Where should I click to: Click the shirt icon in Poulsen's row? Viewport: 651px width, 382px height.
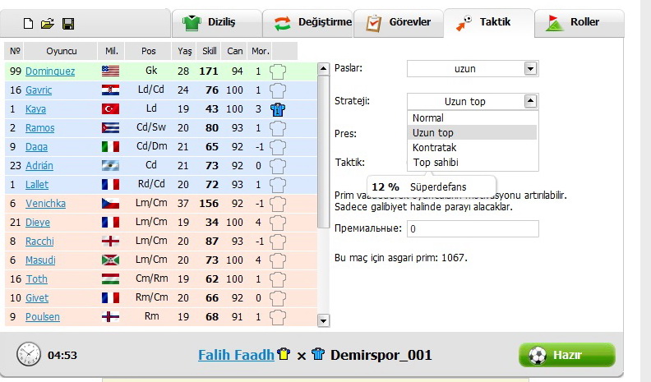277,317
